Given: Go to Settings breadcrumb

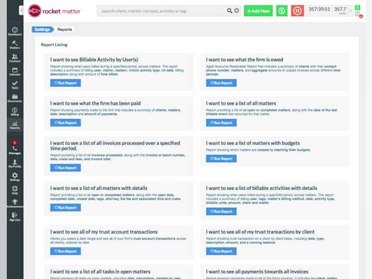Looking at the screenshot, I should point(42,29).
